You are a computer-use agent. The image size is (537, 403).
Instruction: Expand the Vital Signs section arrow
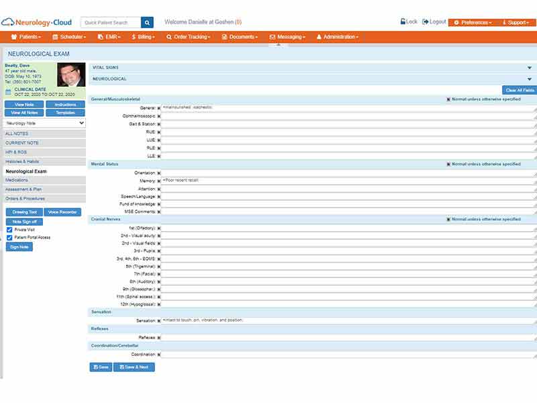[530, 68]
